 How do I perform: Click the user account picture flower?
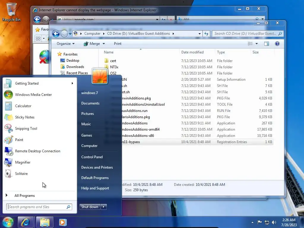tap(99, 76)
